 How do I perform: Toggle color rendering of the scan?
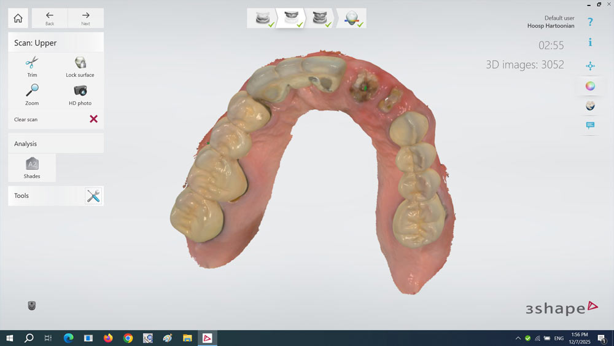[x=590, y=86]
